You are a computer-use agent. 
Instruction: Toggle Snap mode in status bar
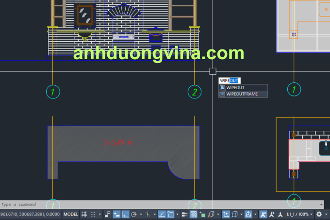92,214
